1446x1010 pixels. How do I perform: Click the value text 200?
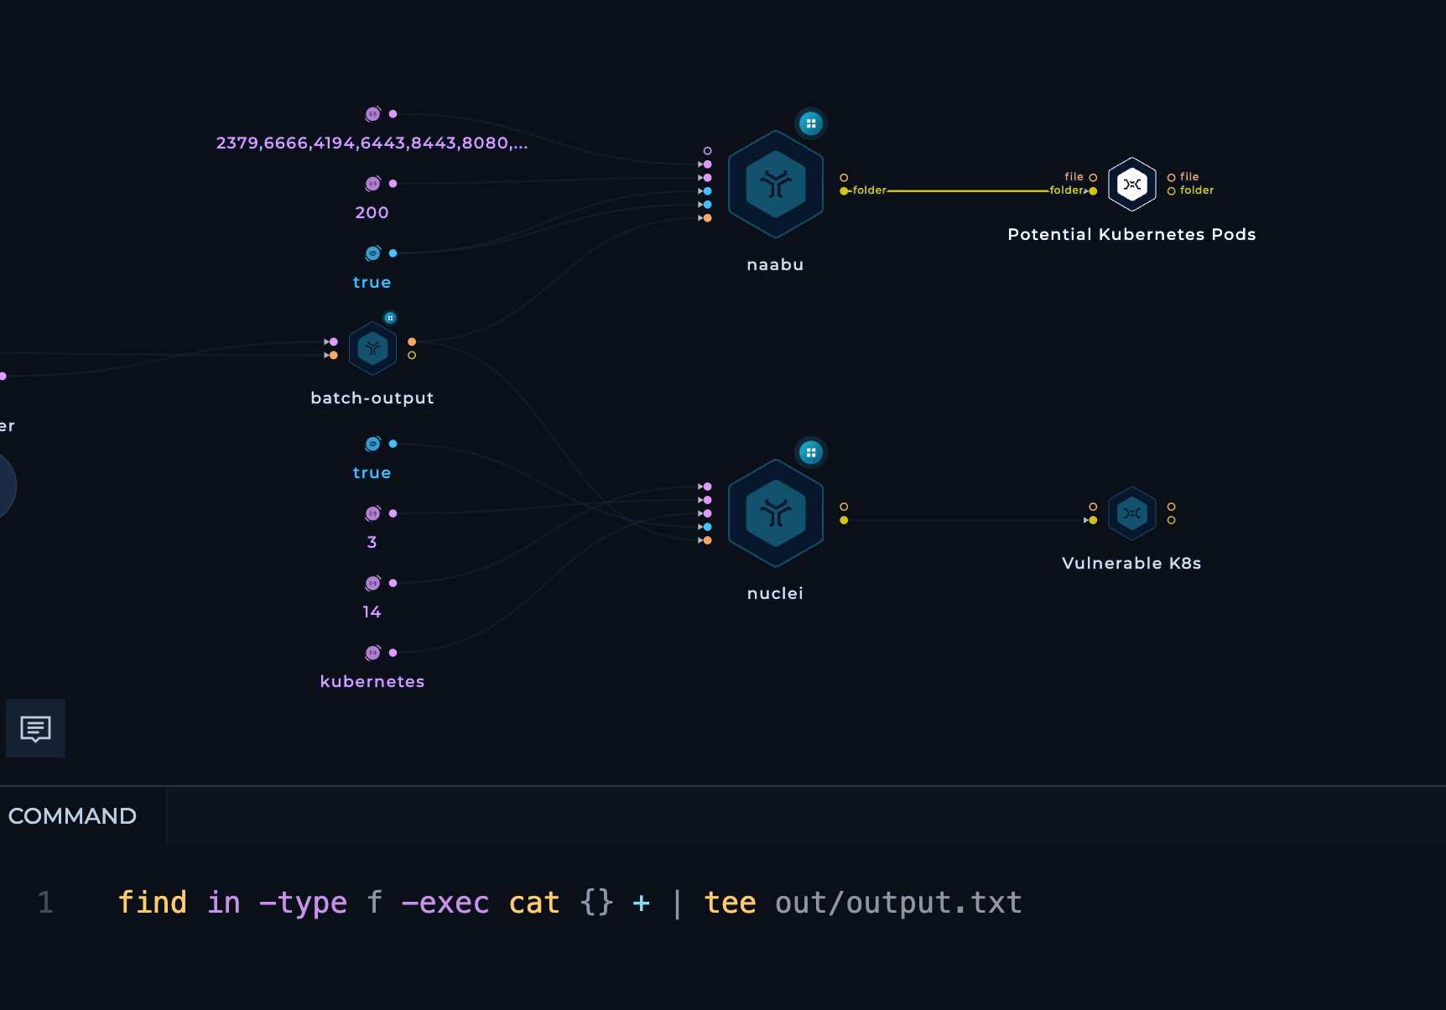pyautogui.click(x=372, y=213)
